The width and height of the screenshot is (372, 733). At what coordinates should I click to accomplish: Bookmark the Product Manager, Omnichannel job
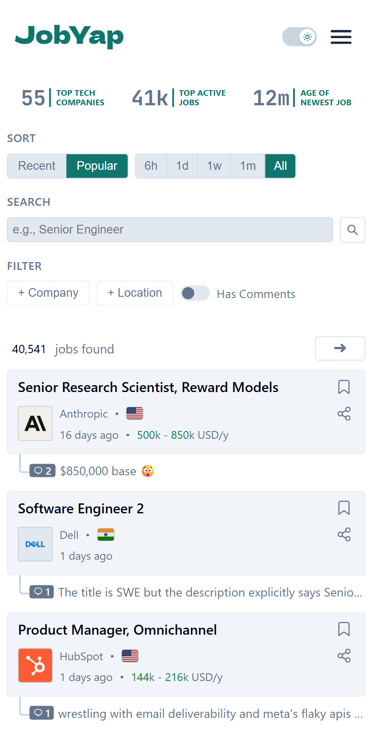pyautogui.click(x=344, y=629)
